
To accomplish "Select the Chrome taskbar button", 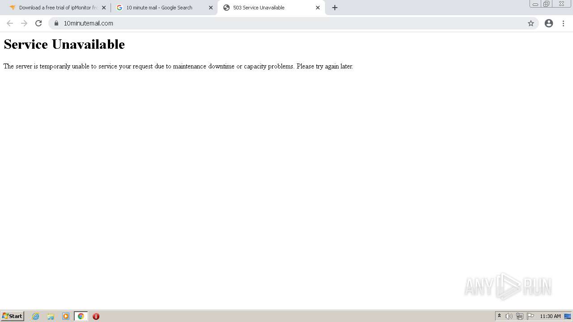I will (x=81, y=316).
